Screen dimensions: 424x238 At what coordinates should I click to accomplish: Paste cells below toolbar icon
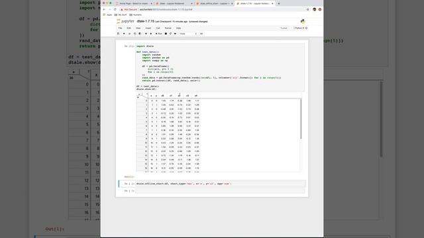pyautogui.click(x=140, y=34)
